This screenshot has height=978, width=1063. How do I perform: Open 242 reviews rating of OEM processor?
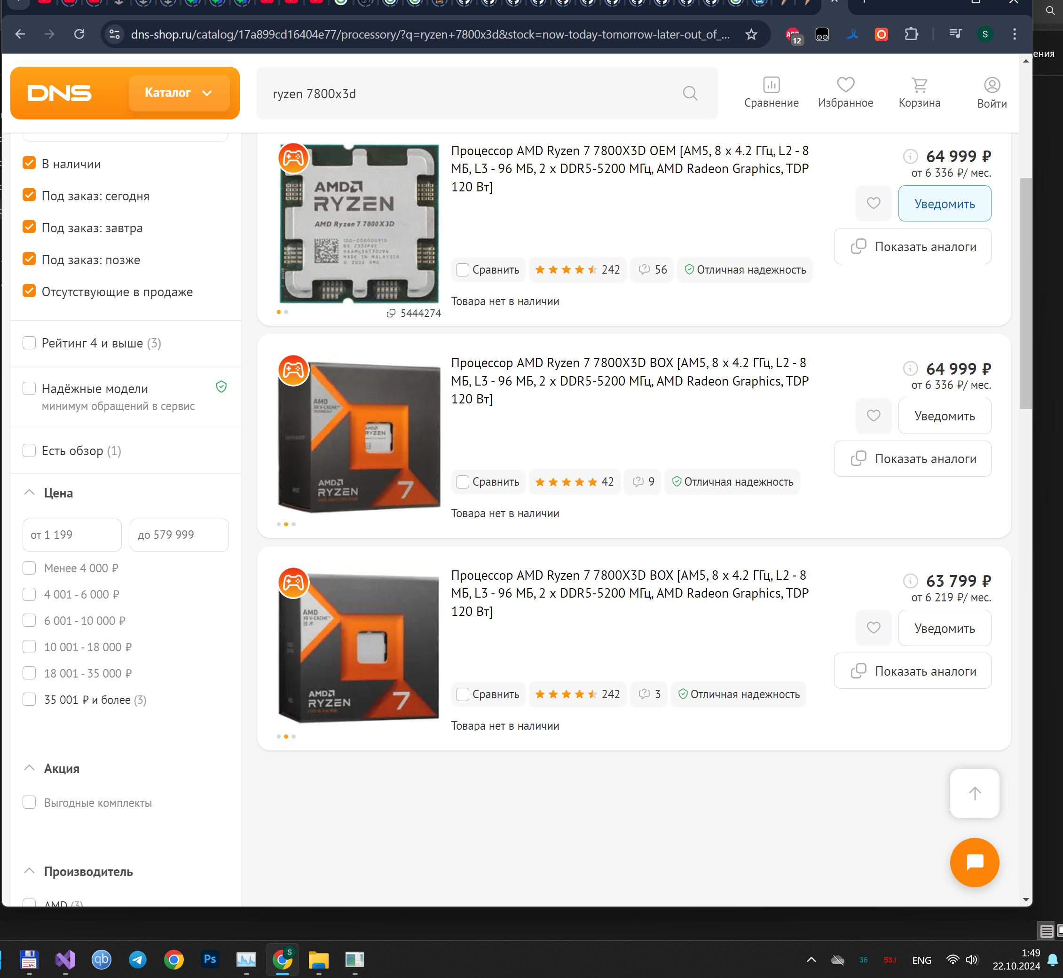577,269
